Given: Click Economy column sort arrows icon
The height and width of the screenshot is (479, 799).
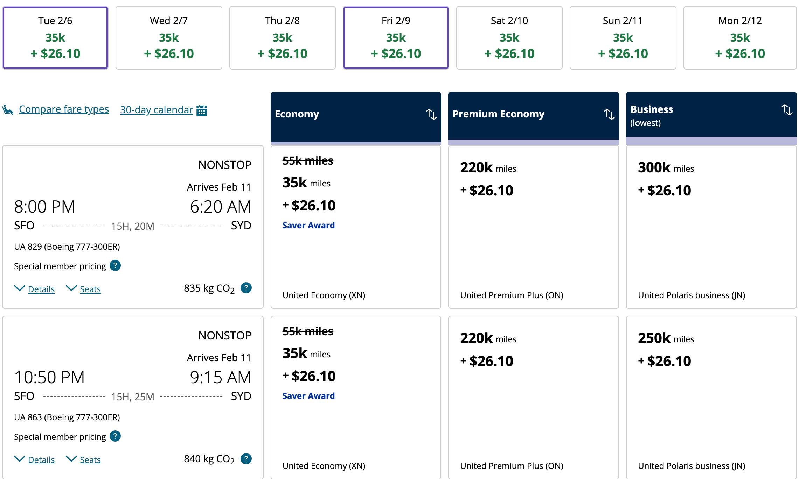Looking at the screenshot, I should [431, 114].
